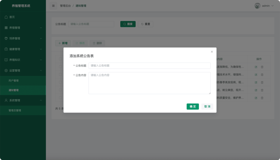Check the last table row checkbox
Screen dimensions: 280x160
60,98
